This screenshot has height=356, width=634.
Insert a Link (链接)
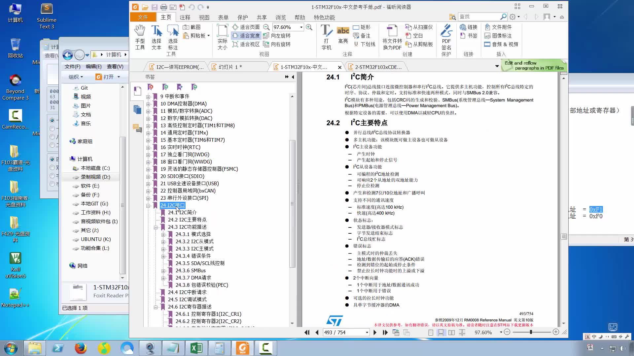(x=468, y=27)
